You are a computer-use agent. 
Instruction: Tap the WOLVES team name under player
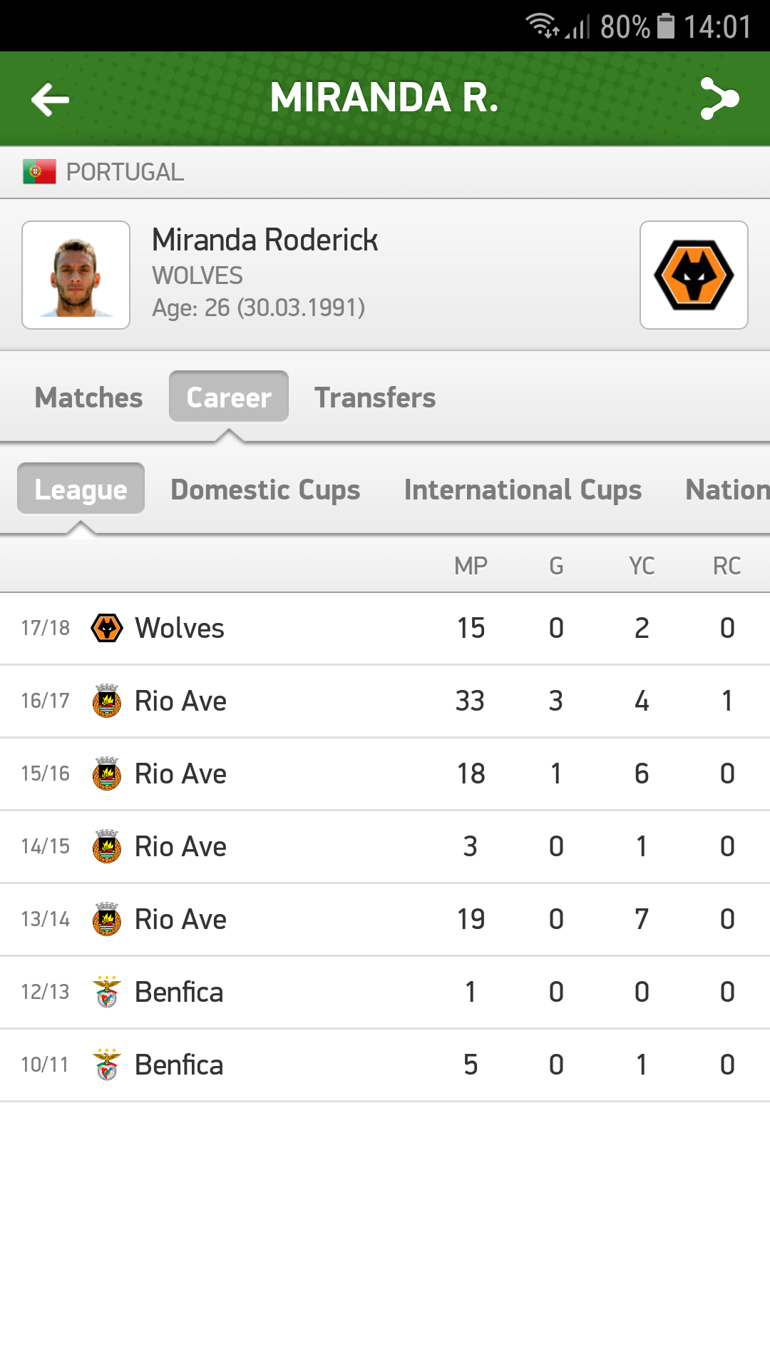tap(197, 275)
